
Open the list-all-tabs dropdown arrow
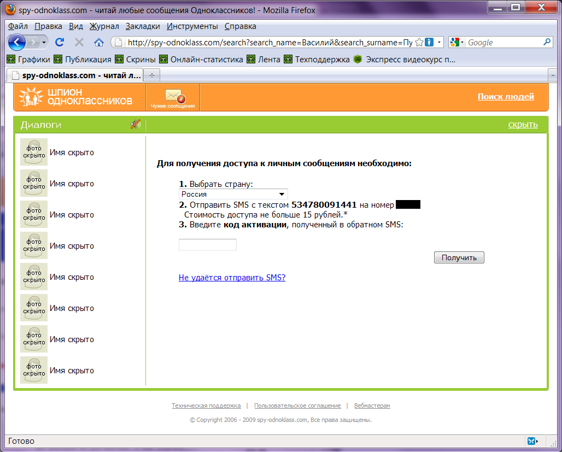point(552,75)
